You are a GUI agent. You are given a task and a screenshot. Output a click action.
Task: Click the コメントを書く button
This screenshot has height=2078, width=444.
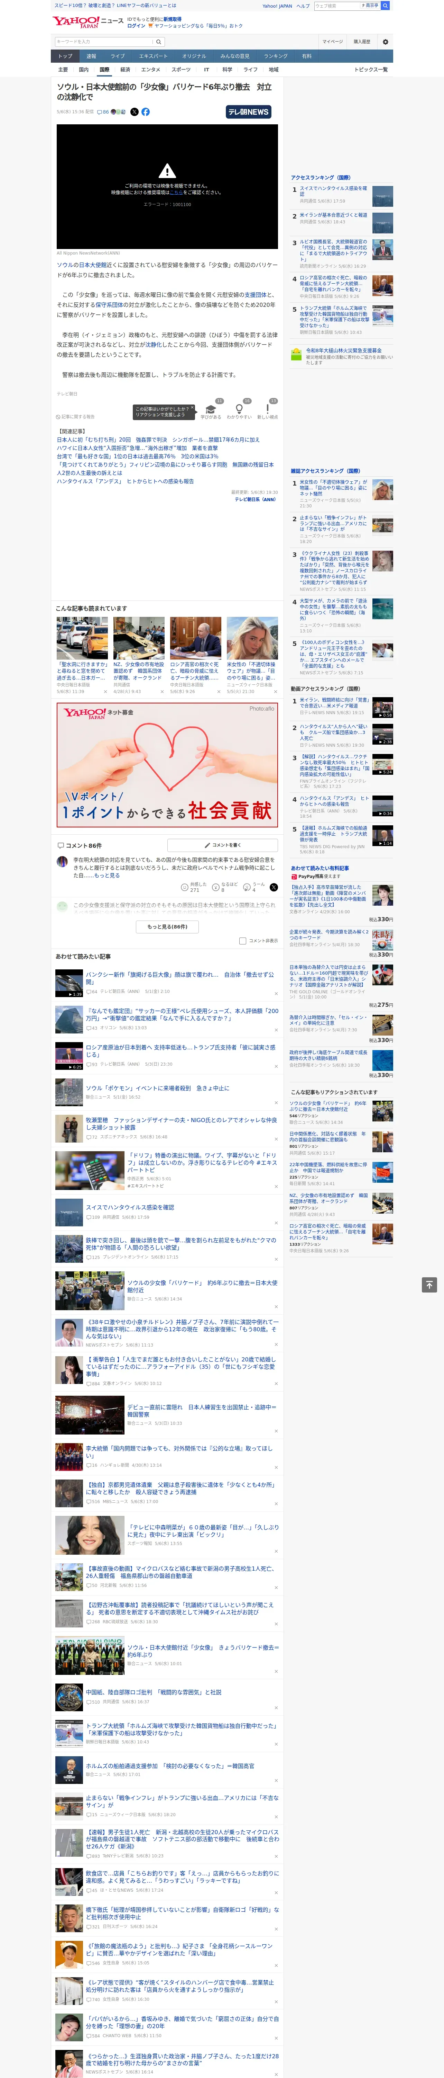222,845
